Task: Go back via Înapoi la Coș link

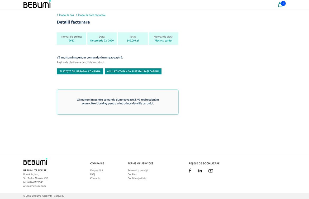Action: (x=66, y=15)
